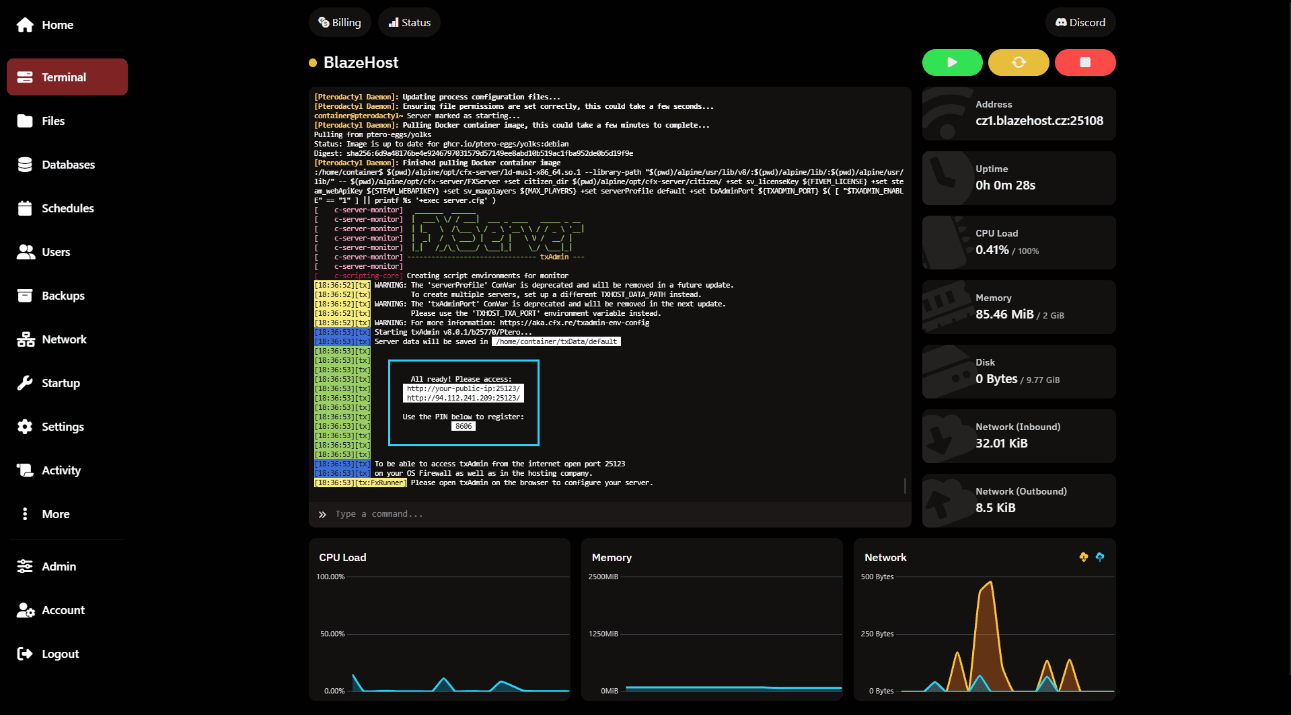The height and width of the screenshot is (715, 1291).
Task: Click the Admin sliders icon
Action: 25,566
